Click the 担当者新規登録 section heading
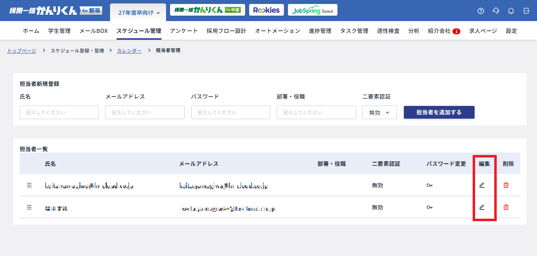 tap(39, 84)
